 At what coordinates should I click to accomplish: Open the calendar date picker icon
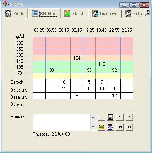pyautogui.click(x=111, y=127)
